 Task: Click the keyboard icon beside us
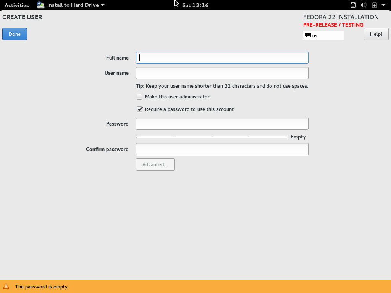[308, 35]
